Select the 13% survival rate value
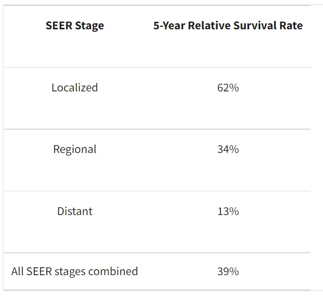323x297 pixels. point(228,211)
